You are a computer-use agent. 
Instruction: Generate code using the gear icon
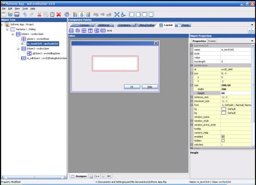[x=67, y=14]
